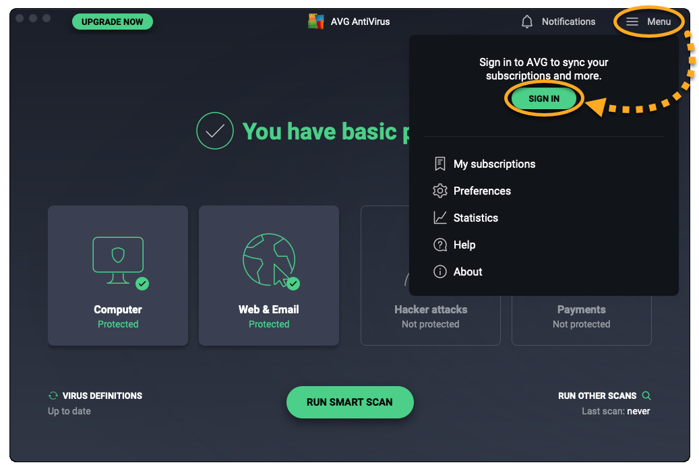Image resolution: width=699 pixels, height=471 pixels.
Task: Open the Web & Email protection tile
Action: [269, 276]
